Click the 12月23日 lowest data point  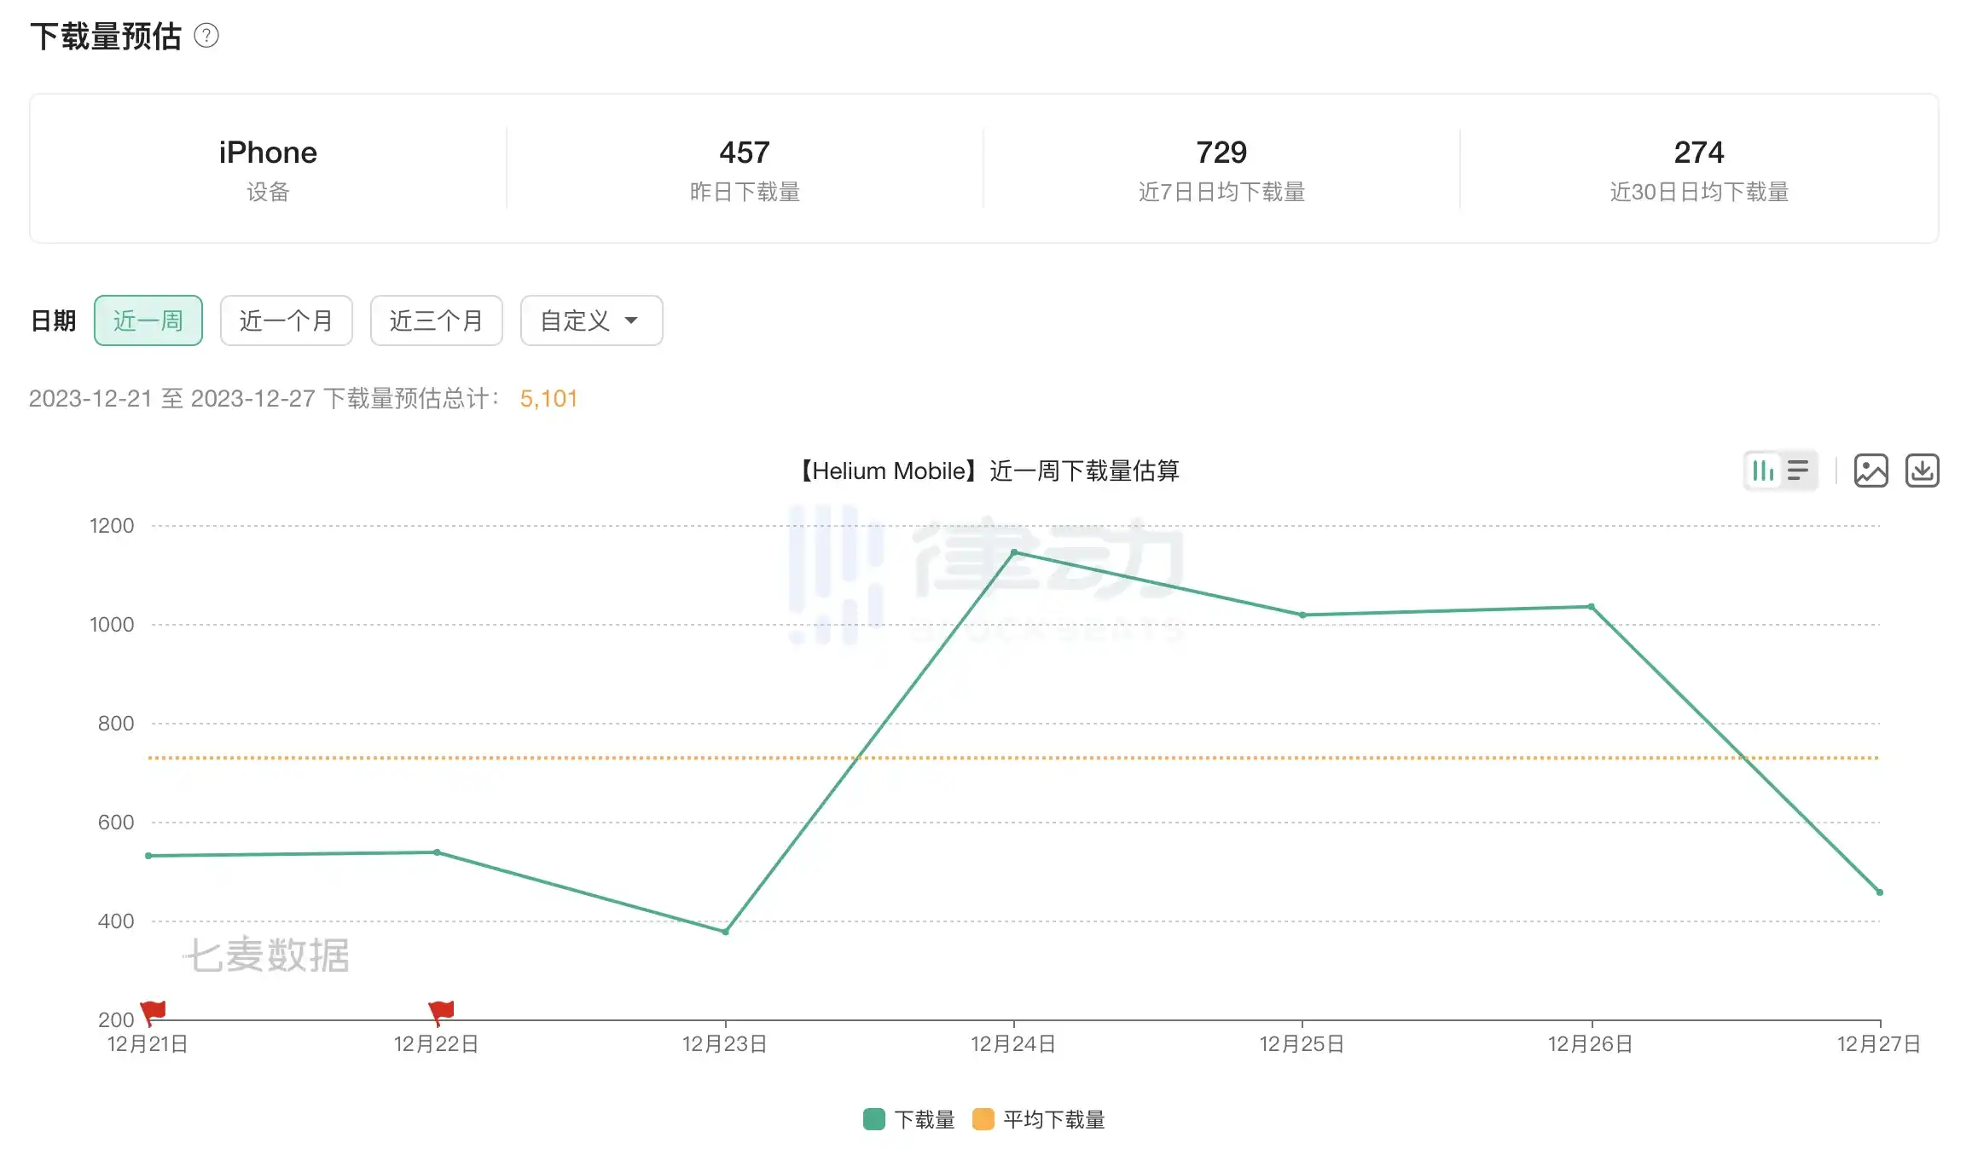725,932
